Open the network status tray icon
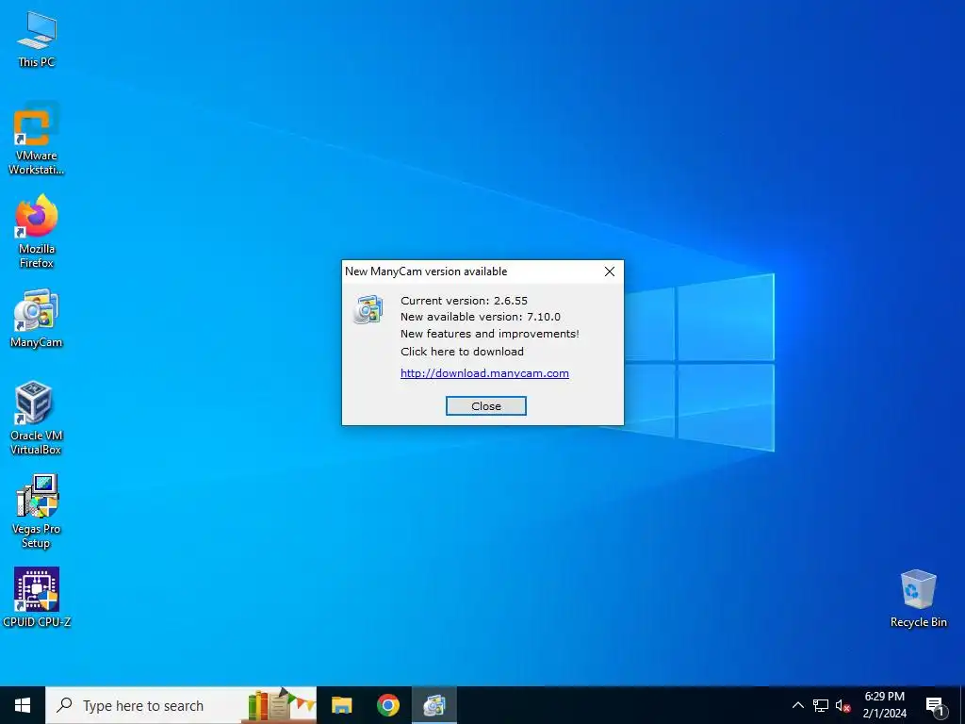 821,705
